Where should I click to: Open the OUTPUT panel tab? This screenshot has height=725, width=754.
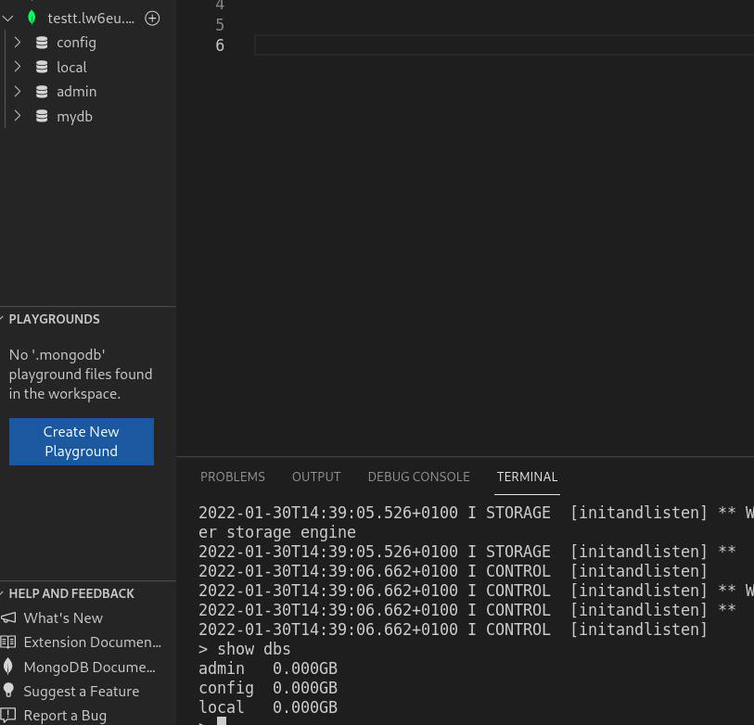pos(316,477)
